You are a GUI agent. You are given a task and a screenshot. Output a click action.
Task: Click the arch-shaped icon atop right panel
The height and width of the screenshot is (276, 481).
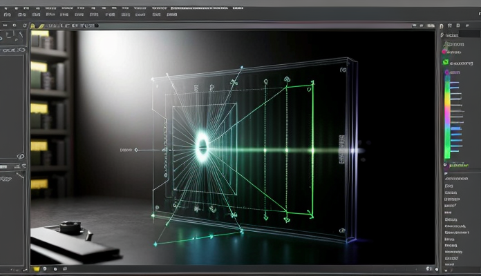tap(441, 26)
